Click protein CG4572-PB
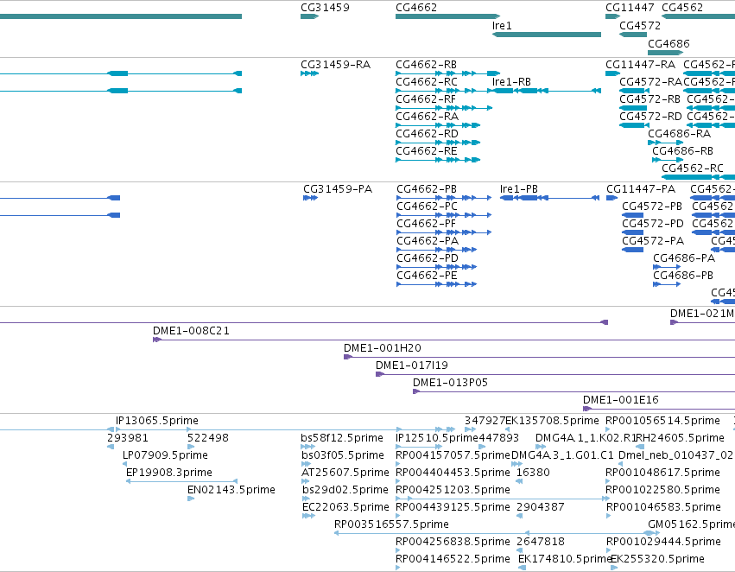Viewport: 735px width, 572px height. pyautogui.click(x=652, y=207)
